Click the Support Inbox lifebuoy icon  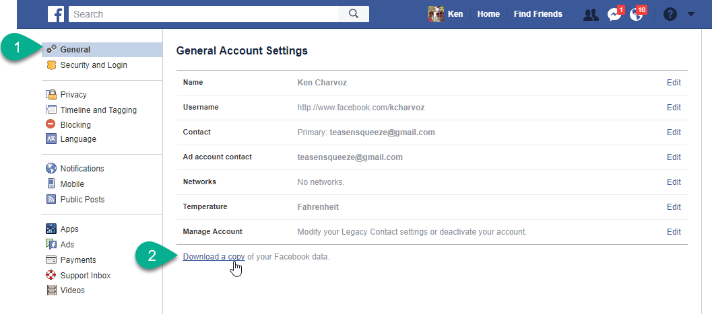pyautogui.click(x=51, y=275)
